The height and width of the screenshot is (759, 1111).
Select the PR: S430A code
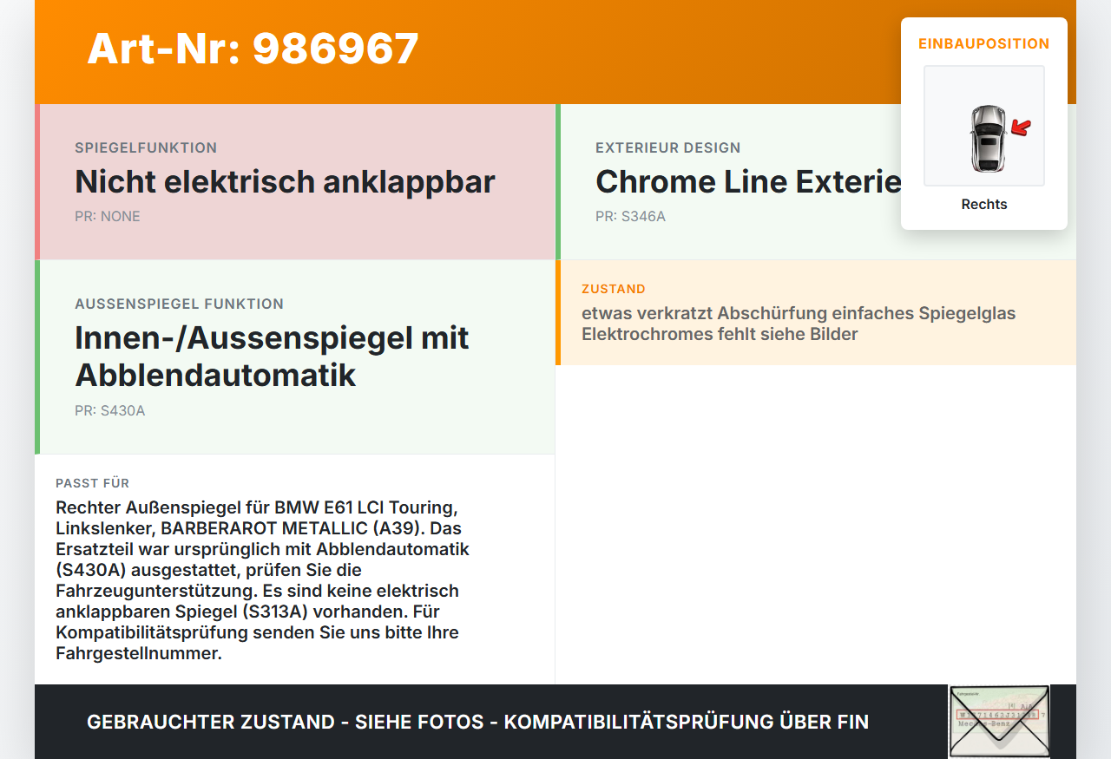(110, 410)
